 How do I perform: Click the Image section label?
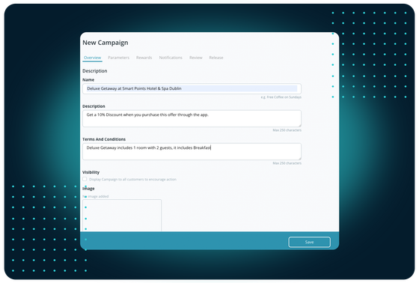[88, 189]
